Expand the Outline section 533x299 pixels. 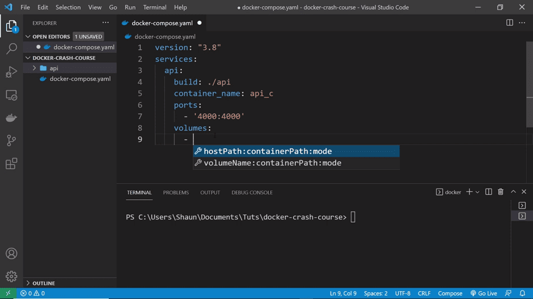(28, 283)
